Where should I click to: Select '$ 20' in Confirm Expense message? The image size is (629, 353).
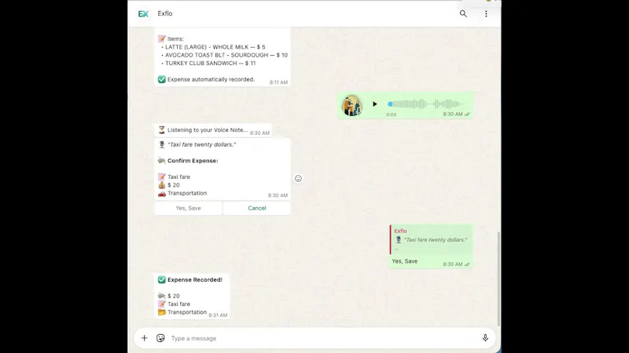pyautogui.click(x=174, y=185)
